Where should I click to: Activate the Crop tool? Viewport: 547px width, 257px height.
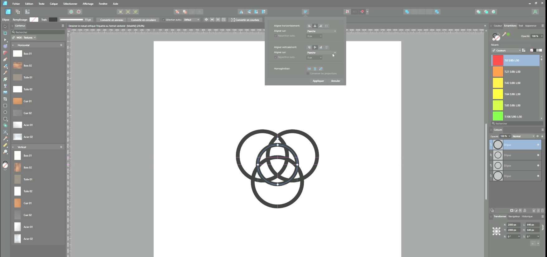(x=5, y=99)
